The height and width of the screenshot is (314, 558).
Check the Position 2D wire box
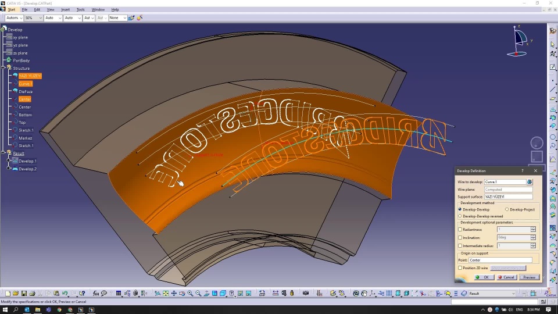(x=460, y=268)
